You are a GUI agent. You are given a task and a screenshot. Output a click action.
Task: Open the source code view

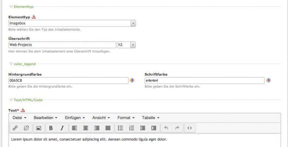[189, 128]
